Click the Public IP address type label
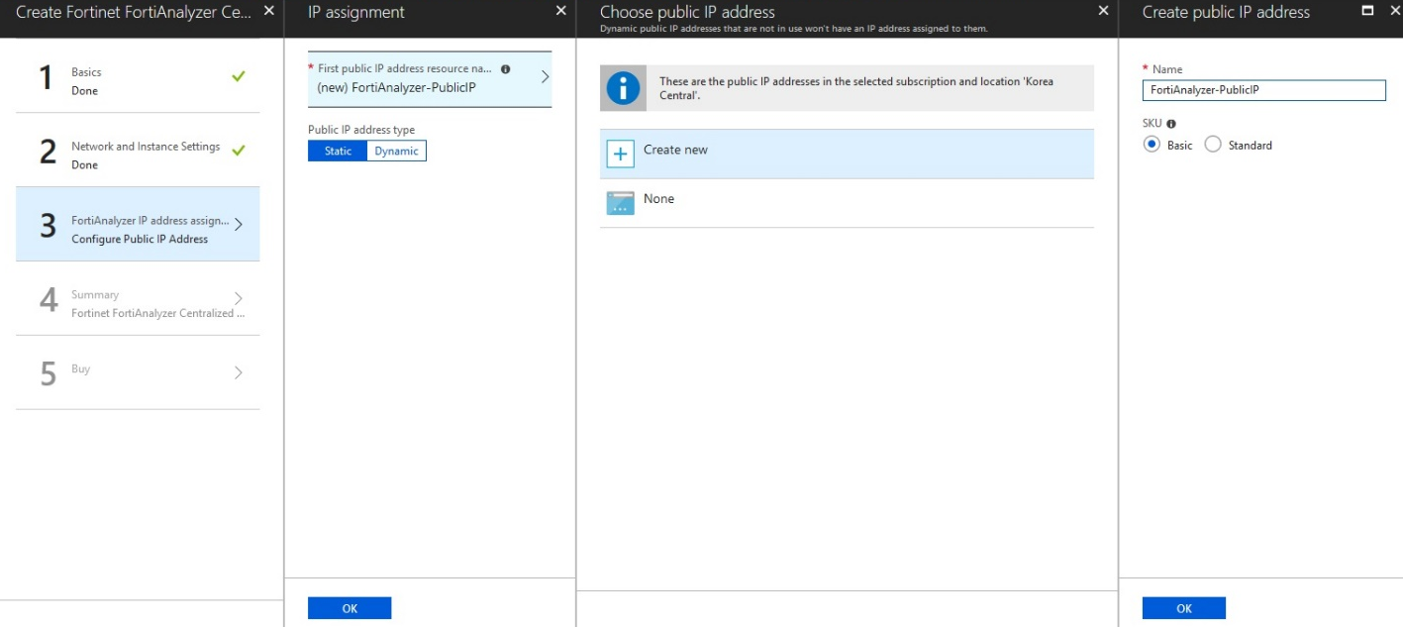 [361, 130]
